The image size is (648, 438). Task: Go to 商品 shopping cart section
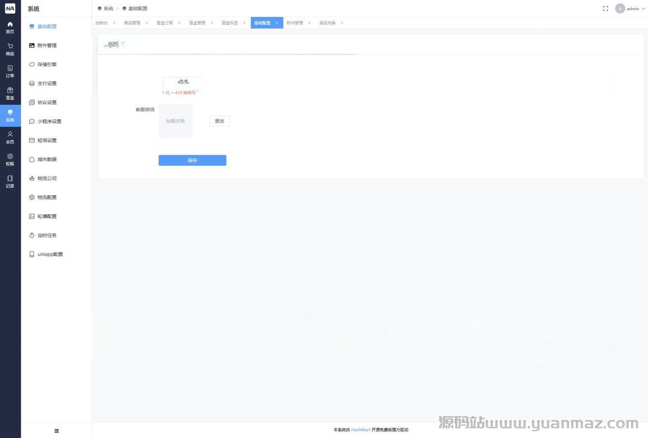pyautogui.click(x=10, y=49)
